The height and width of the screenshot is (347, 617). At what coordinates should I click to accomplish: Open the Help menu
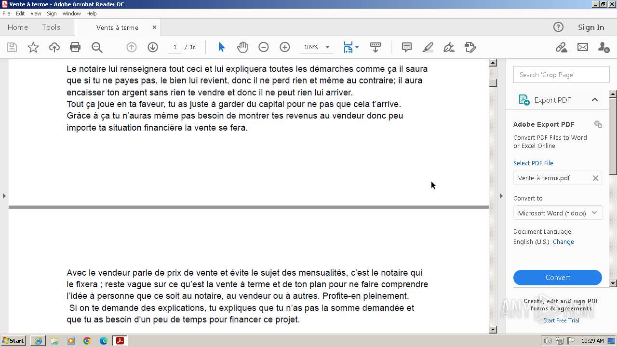(x=91, y=13)
